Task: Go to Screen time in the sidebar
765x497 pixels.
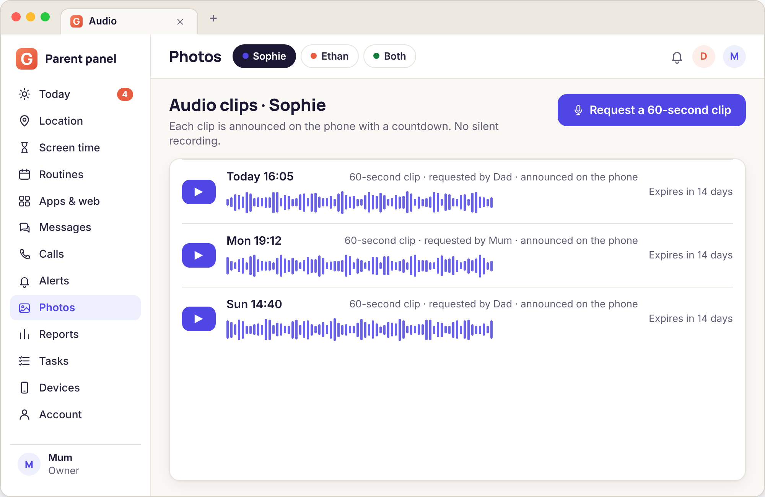Action: pyautogui.click(x=75, y=148)
